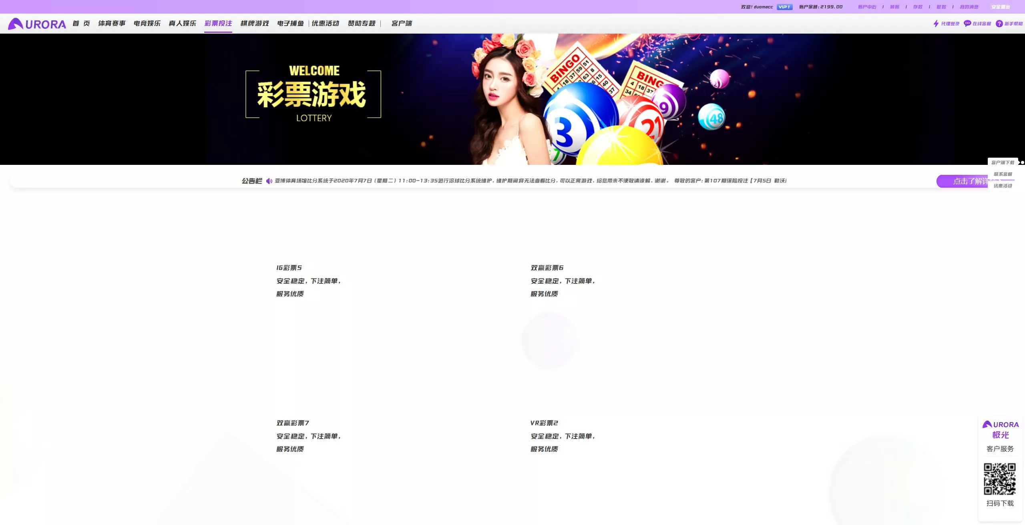Go to 电子捕鱼 fishing games
The width and height of the screenshot is (1025, 525).
(x=291, y=23)
